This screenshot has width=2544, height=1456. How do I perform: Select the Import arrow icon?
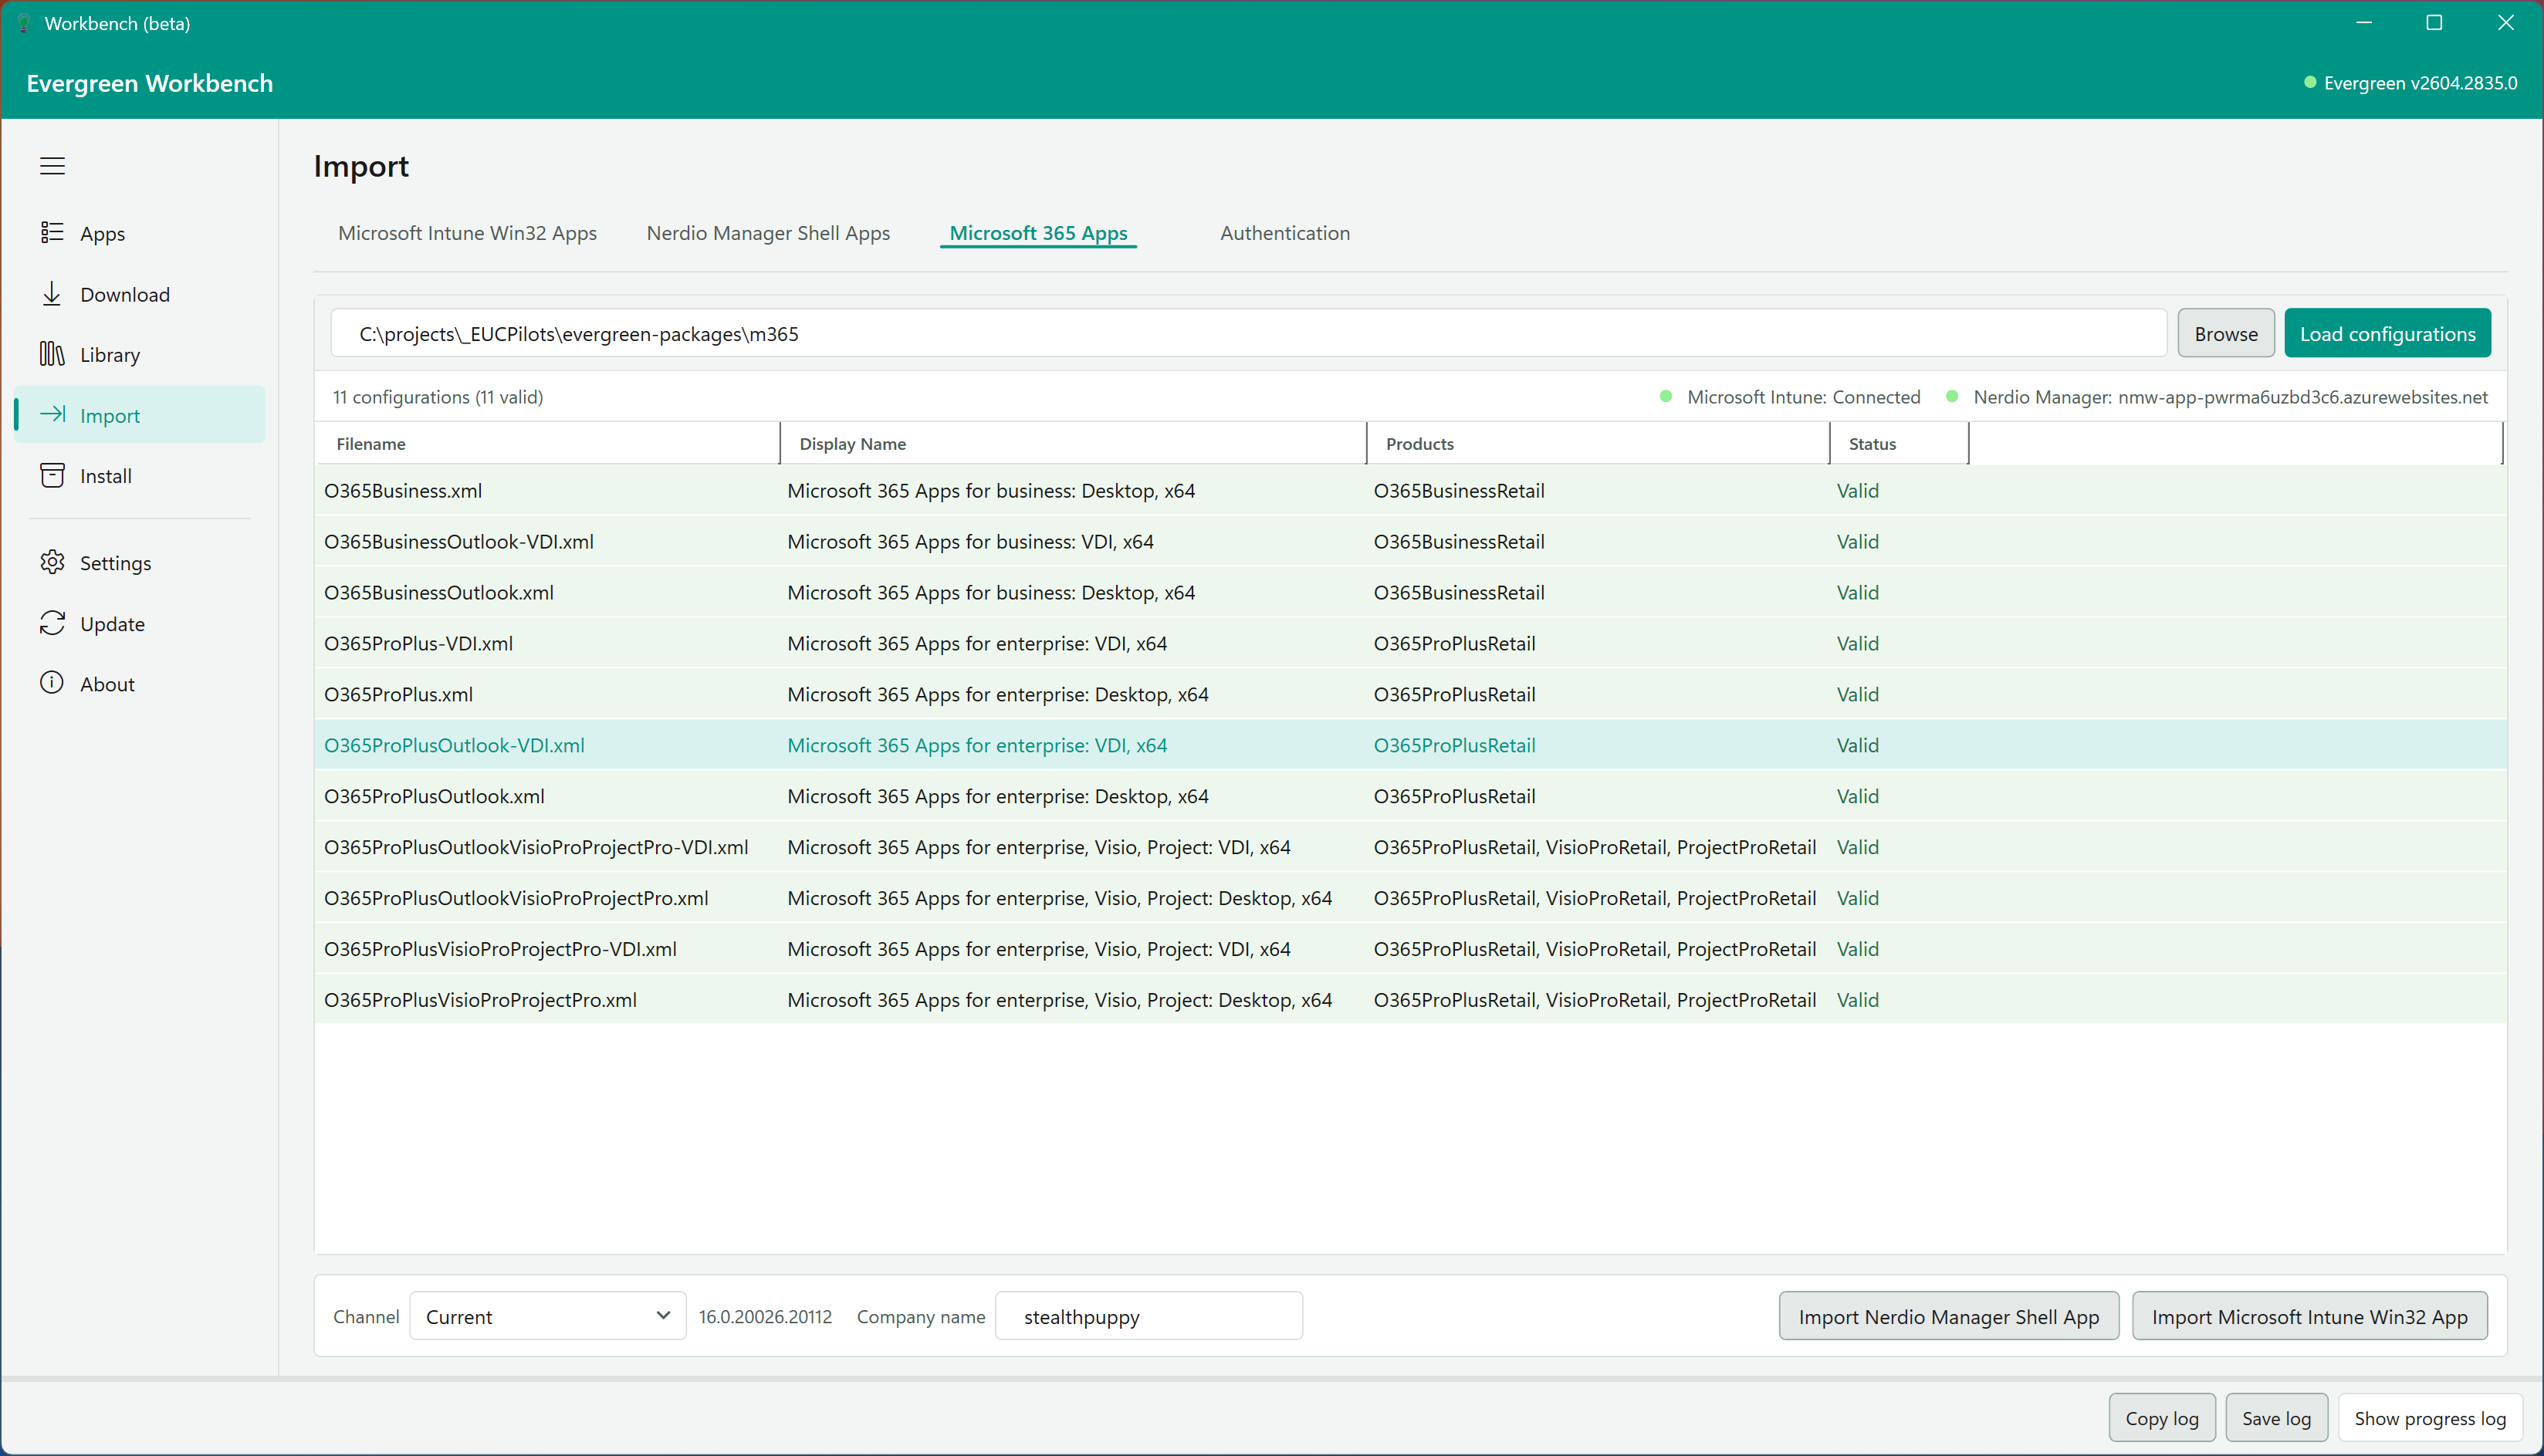click(x=52, y=415)
